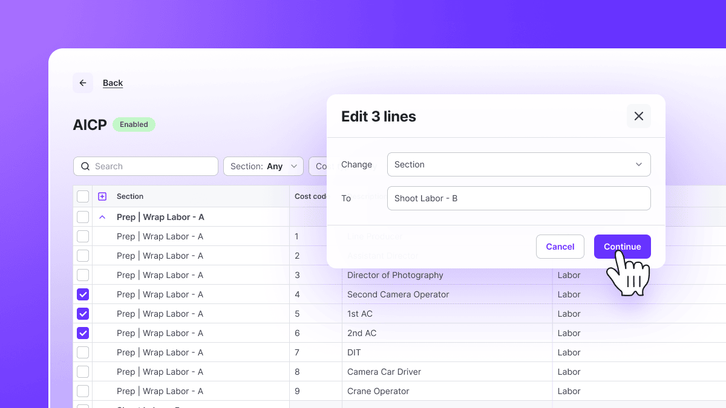
Task: Focus the Search input field
Action: 146,166
